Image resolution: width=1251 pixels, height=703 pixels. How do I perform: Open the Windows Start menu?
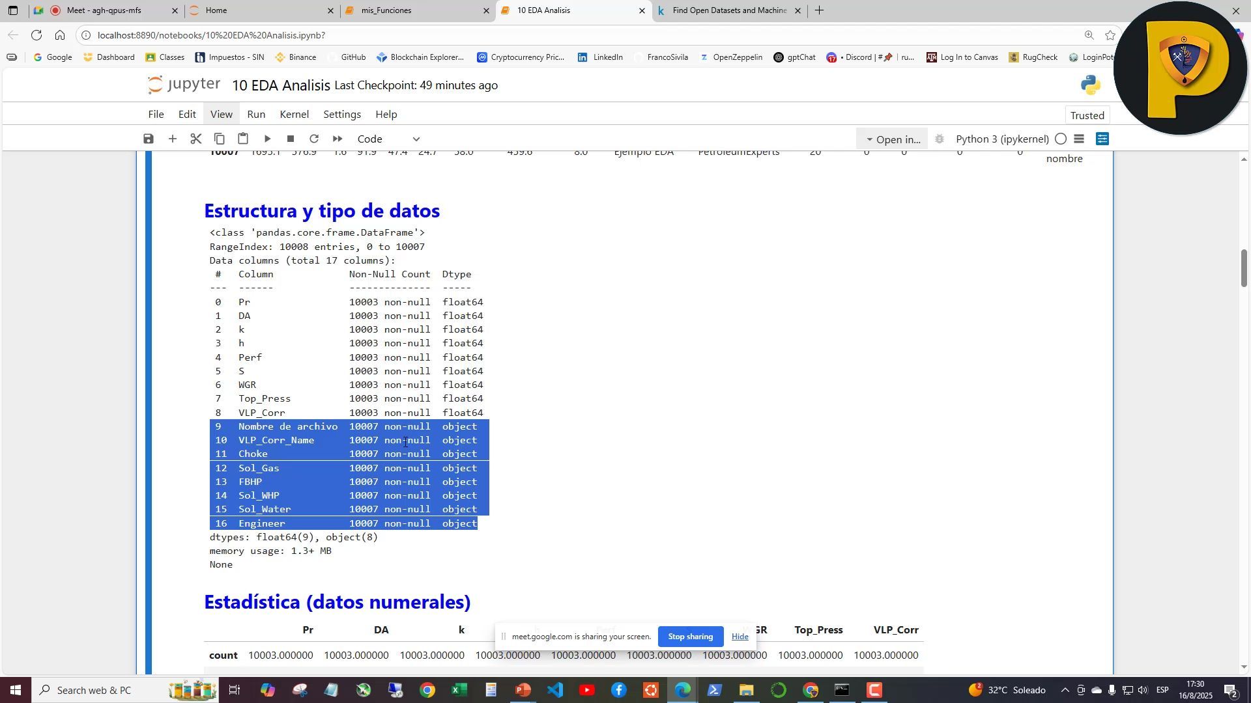point(16,691)
